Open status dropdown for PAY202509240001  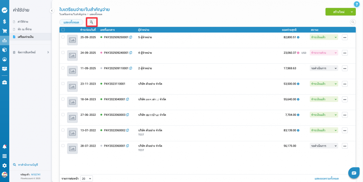[x=324, y=53]
